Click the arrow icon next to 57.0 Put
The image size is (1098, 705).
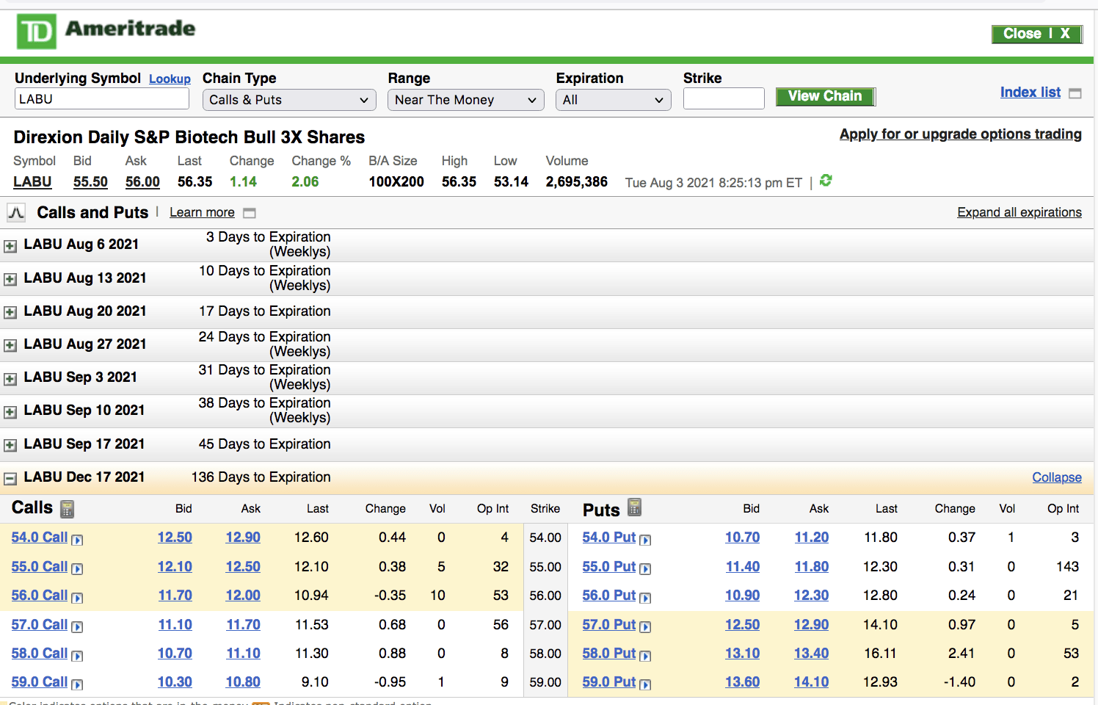(x=645, y=627)
